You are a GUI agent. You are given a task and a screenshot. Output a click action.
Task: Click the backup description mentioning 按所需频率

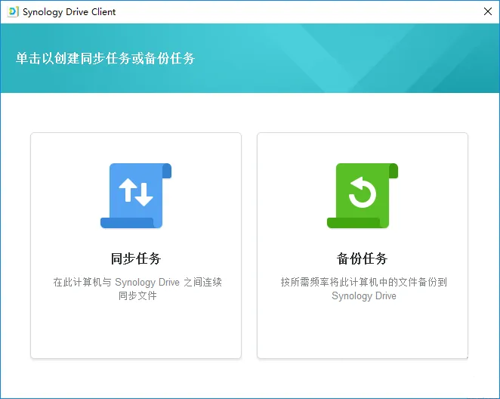(x=364, y=289)
